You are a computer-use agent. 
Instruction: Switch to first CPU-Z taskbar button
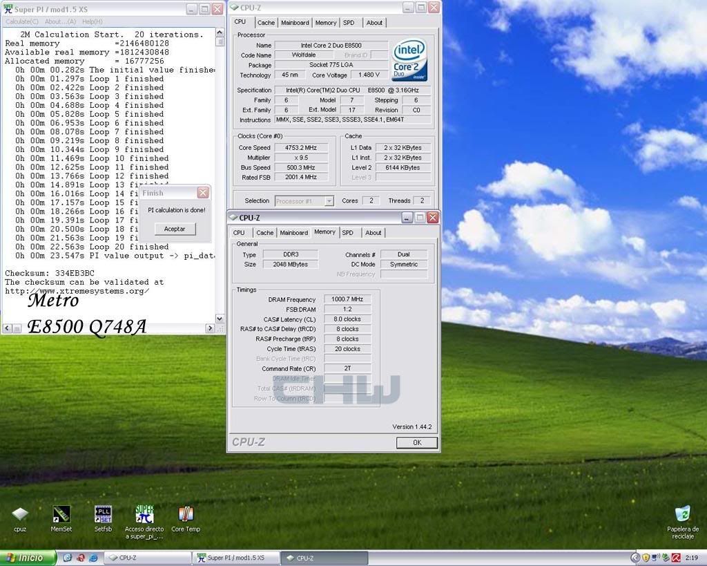pos(147,558)
